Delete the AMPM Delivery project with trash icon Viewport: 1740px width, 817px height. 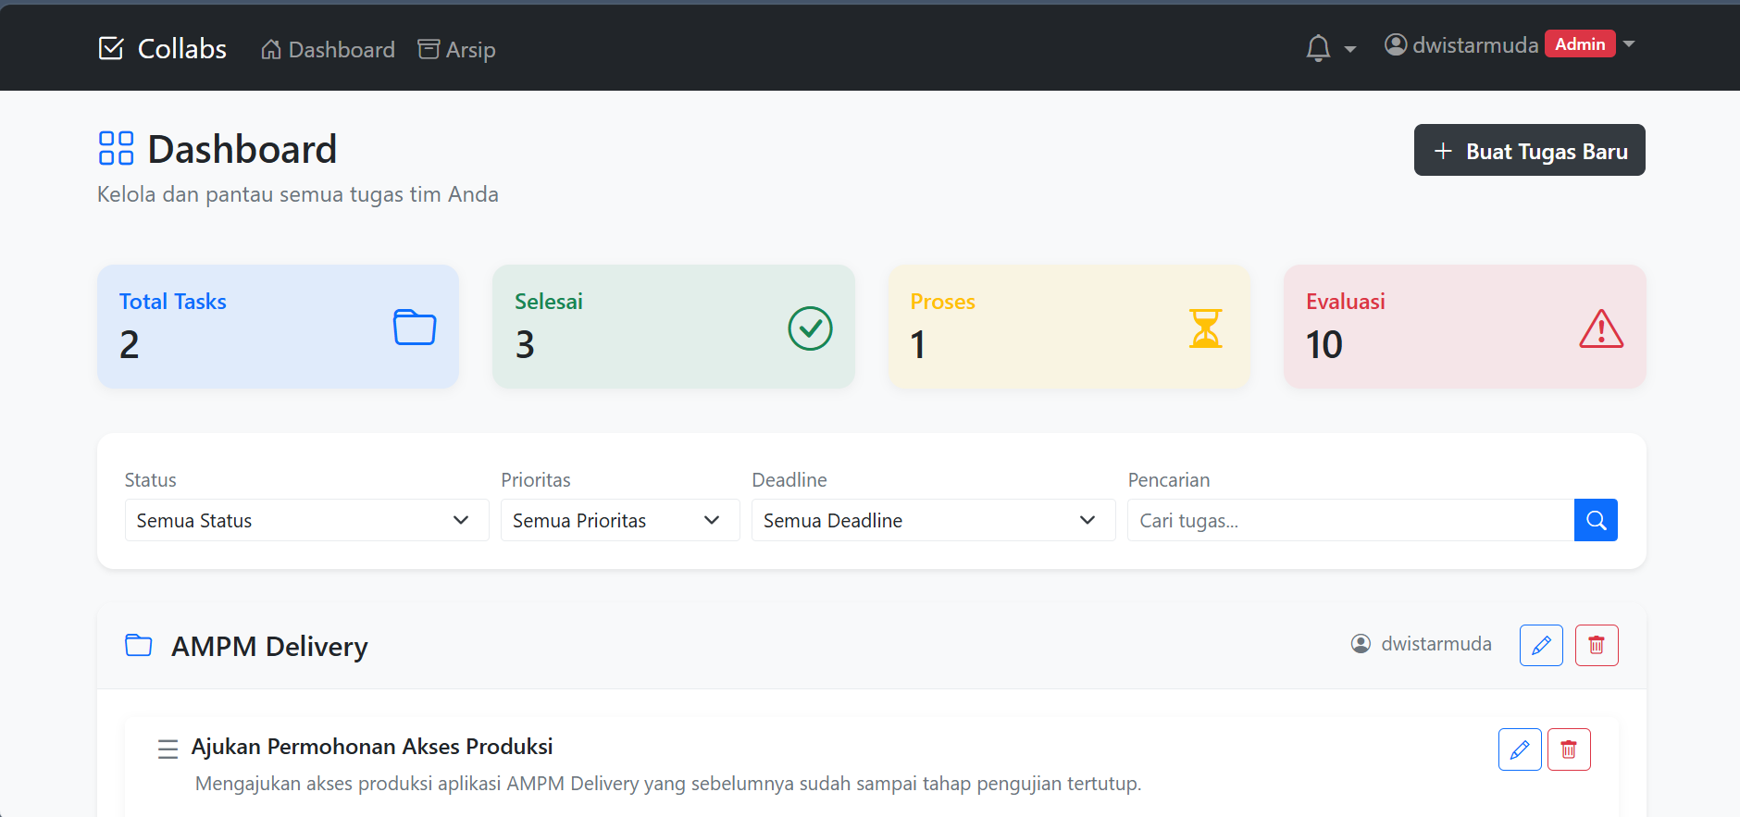pos(1597,645)
